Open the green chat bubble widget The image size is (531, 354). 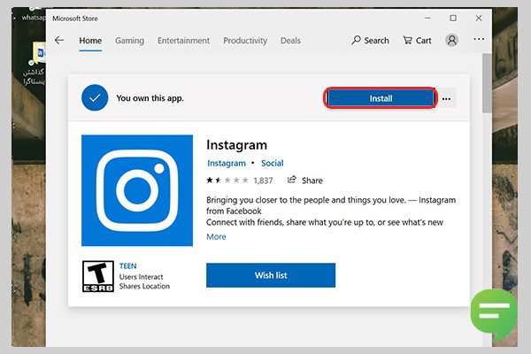pos(494,313)
